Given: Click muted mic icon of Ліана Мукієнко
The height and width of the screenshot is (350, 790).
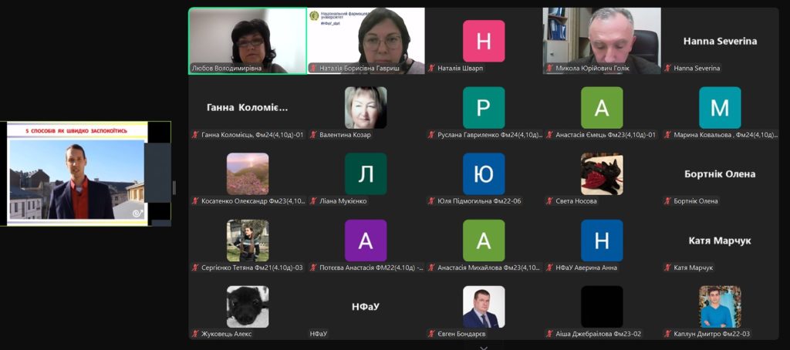Looking at the screenshot, I should coord(313,201).
